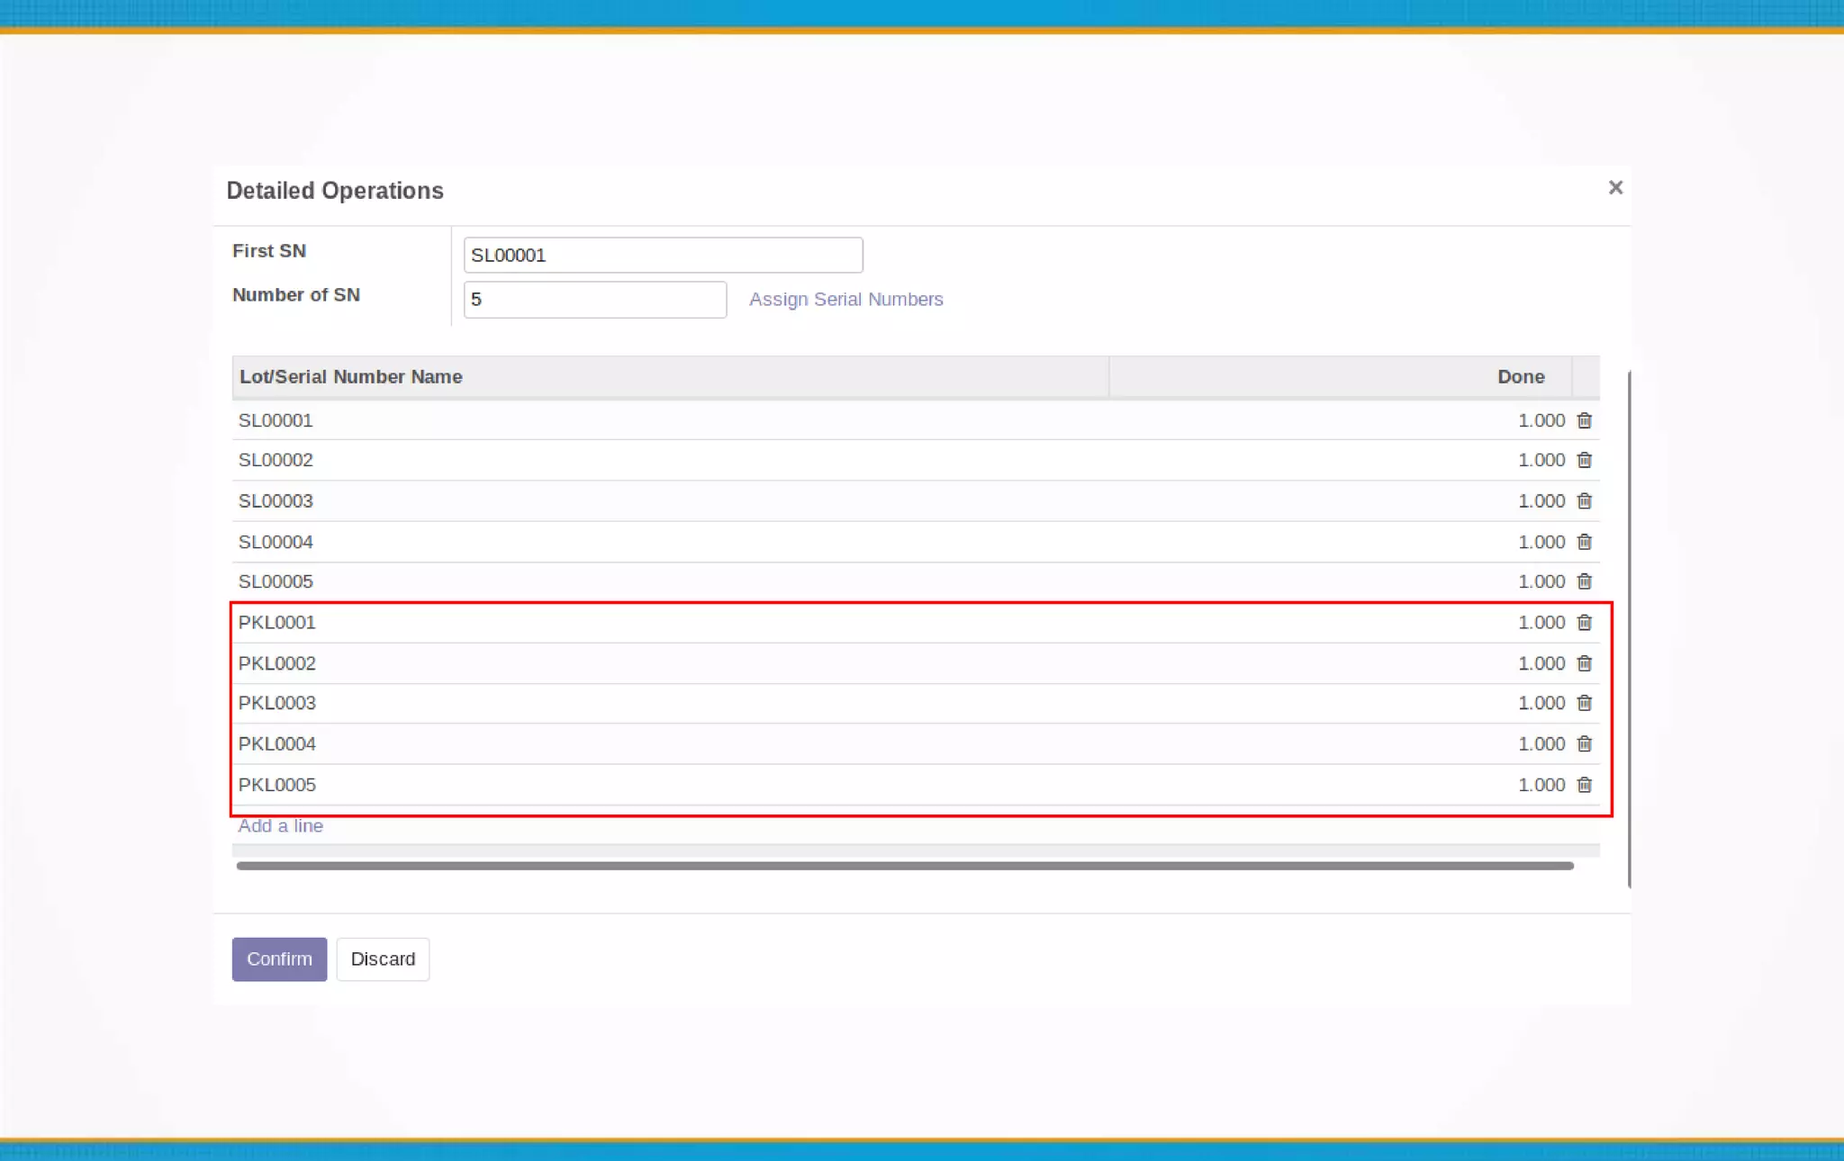Remove the SL00003 line with trash icon

pos(1584,500)
